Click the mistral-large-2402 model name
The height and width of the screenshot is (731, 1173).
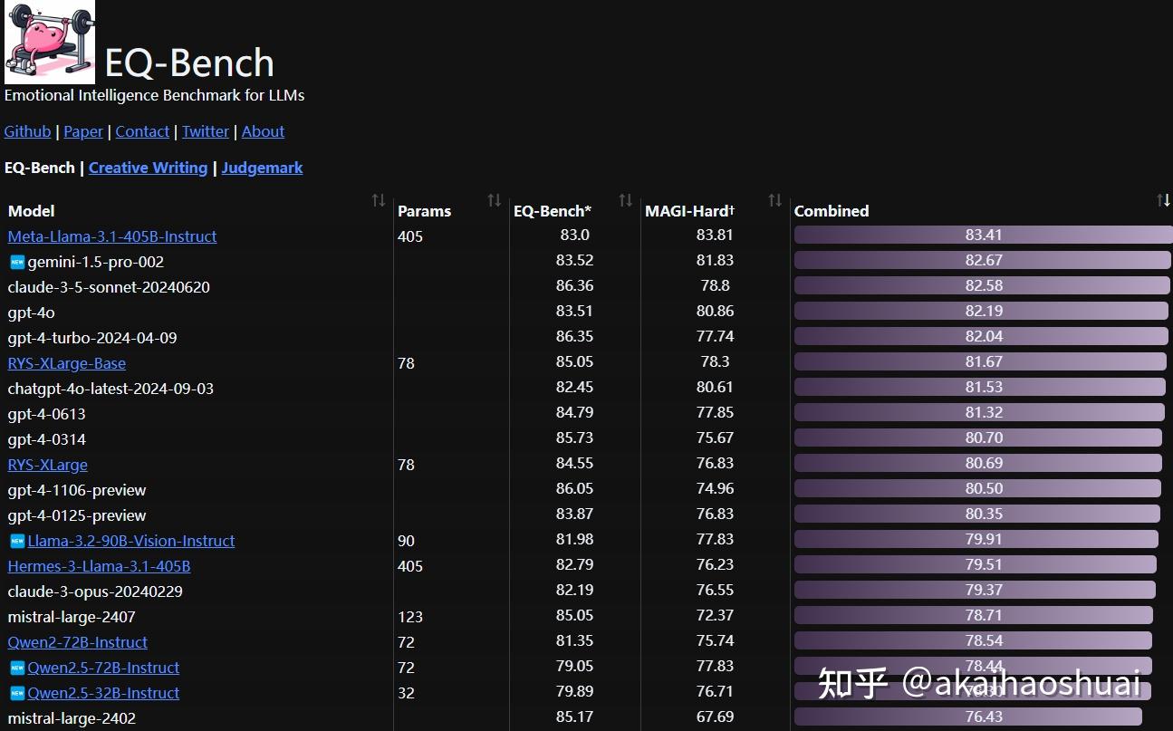point(72,718)
